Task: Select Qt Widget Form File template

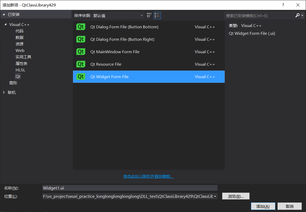Action: pos(149,77)
